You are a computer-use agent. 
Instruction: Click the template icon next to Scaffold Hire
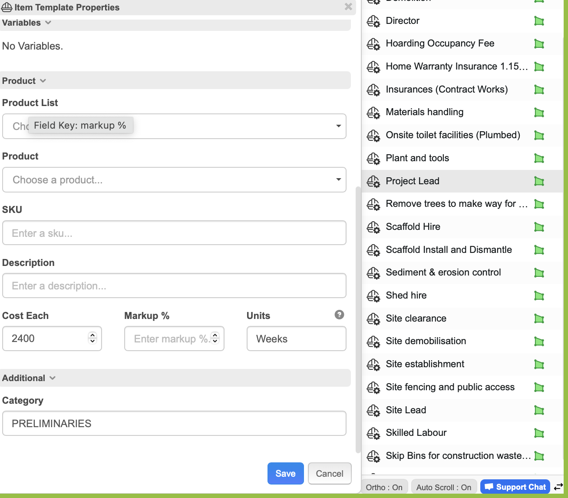(373, 227)
